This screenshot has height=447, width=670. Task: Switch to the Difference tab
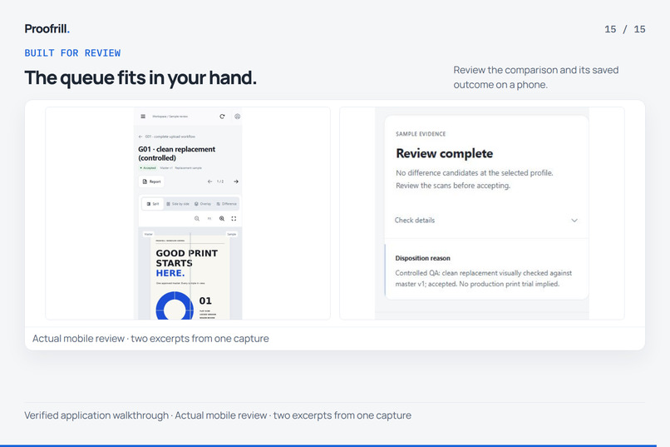(226, 204)
